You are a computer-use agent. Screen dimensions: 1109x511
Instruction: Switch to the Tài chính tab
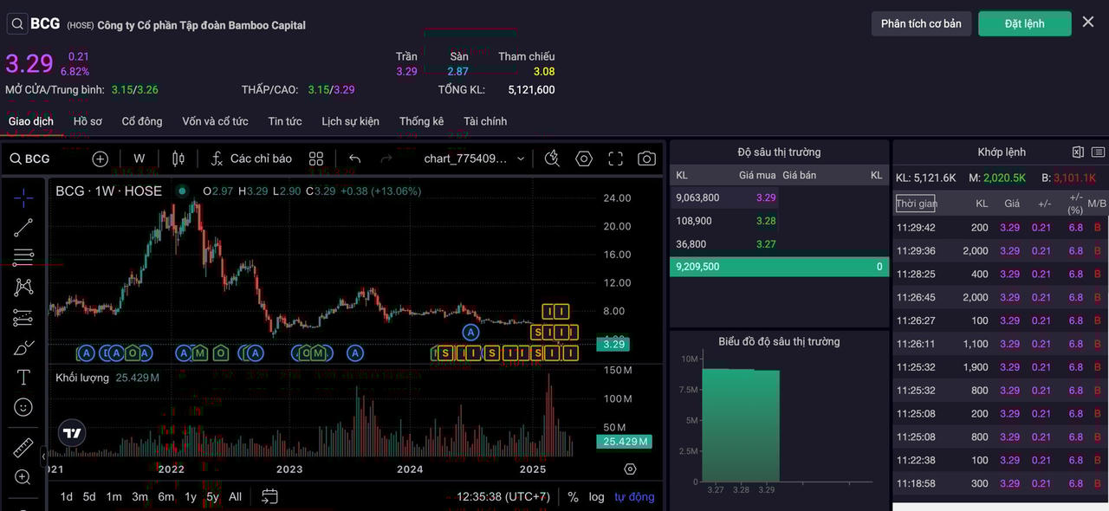(x=484, y=121)
